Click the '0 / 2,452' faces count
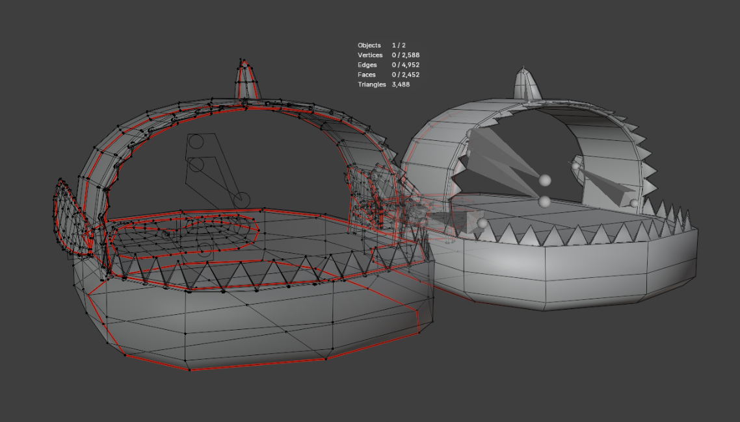The width and height of the screenshot is (740, 422). pos(406,75)
